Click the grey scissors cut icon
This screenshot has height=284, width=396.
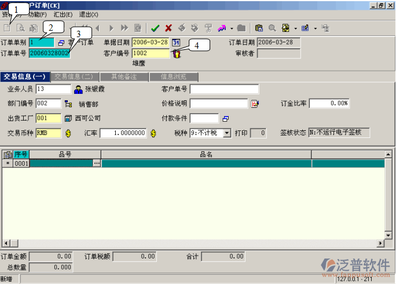tap(208, 28)
